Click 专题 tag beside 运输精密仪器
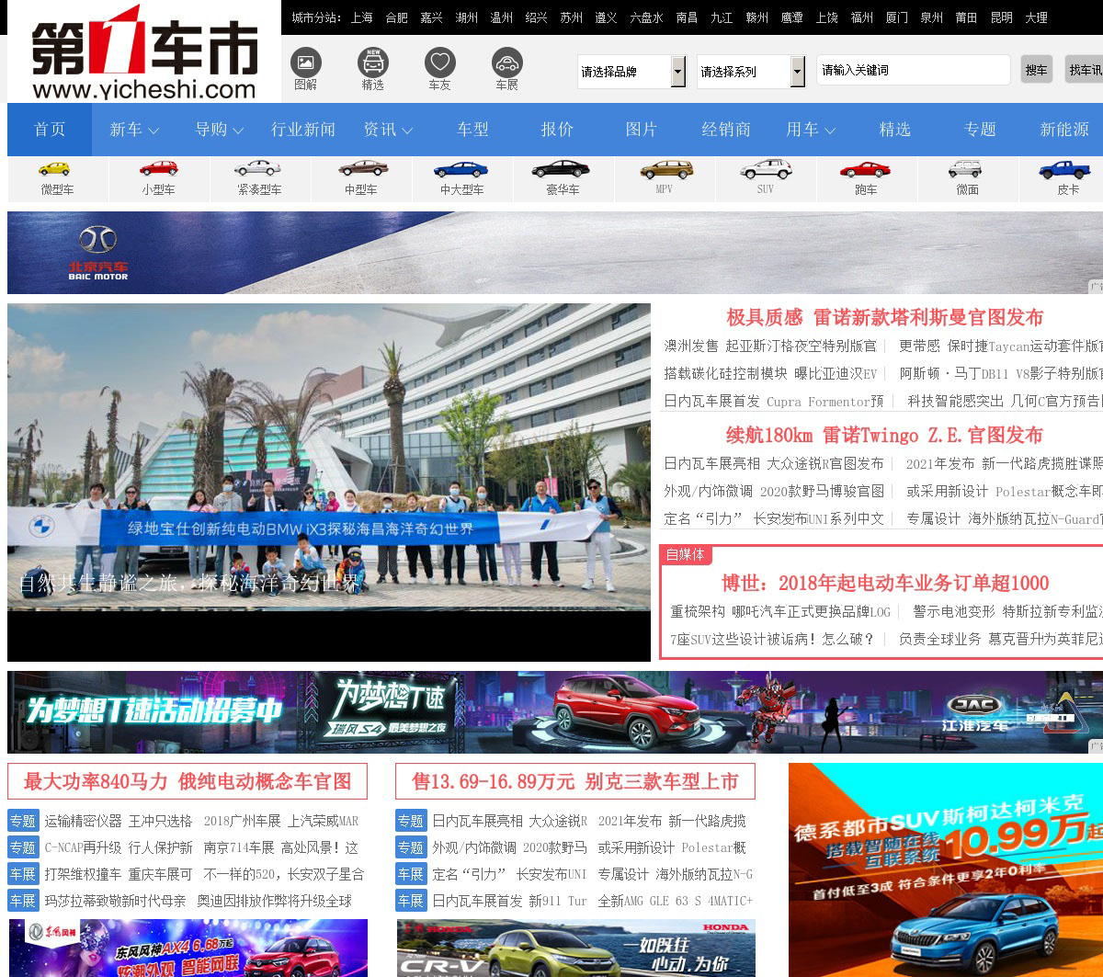 click(x=23, y=821)
